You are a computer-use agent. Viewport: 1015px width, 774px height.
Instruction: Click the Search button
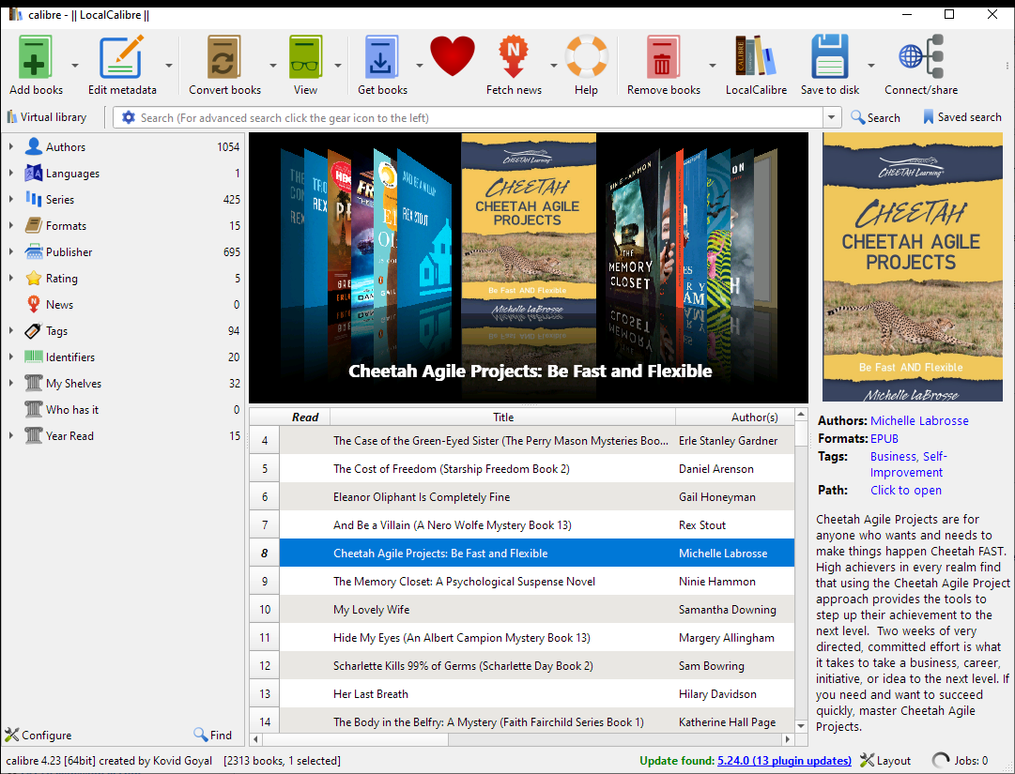[x=875, y=117]
